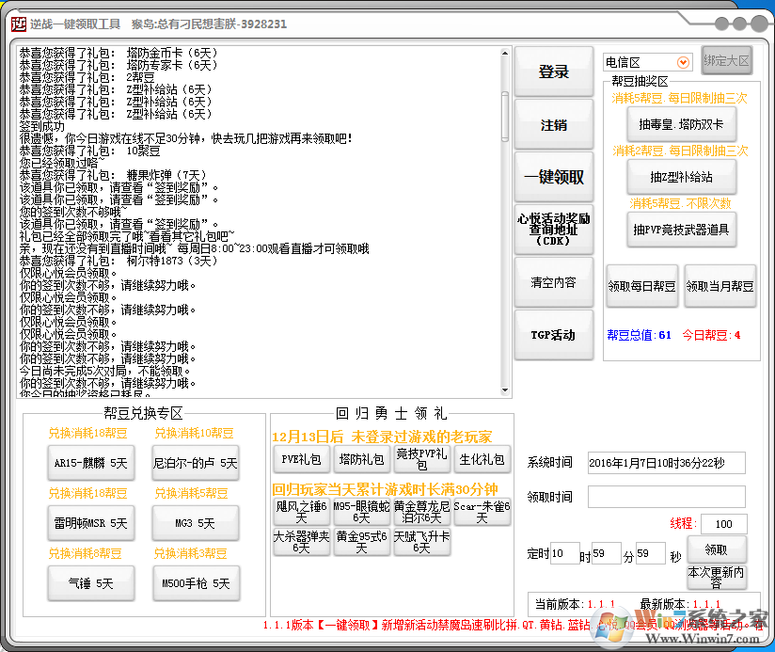Redeem AR15-麒麟 5天 weapon
The width and height of the screenshot is (775, 652).
[89, 463]
